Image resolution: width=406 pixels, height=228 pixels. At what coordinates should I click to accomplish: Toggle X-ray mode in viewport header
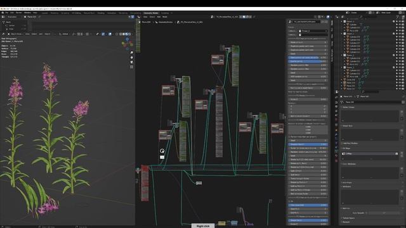(x=117, y=34)
